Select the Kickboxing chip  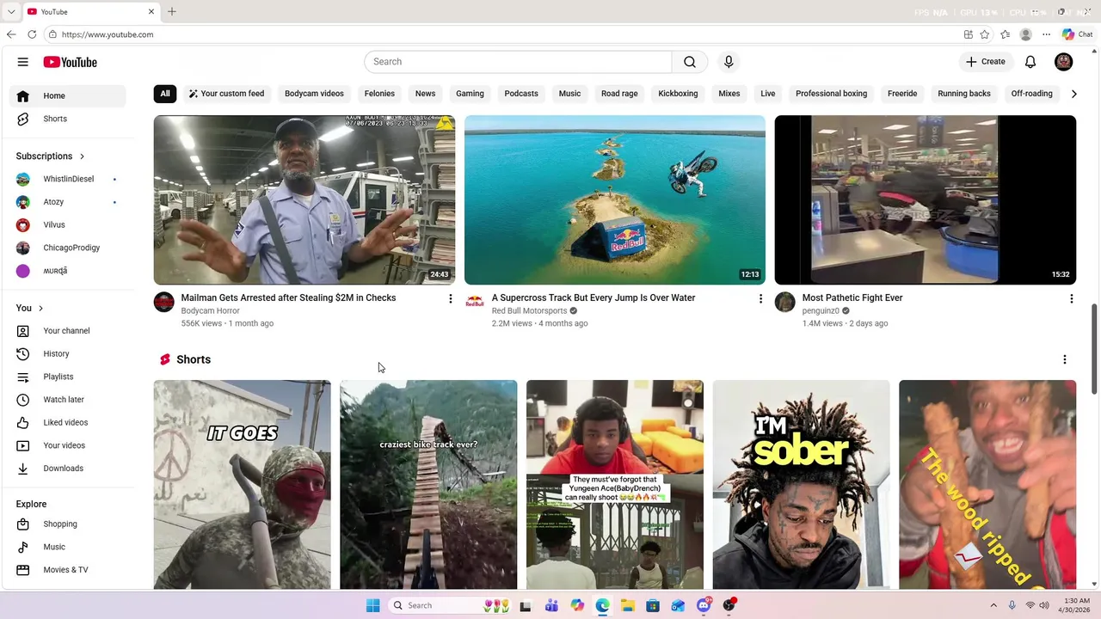[678, 94]
